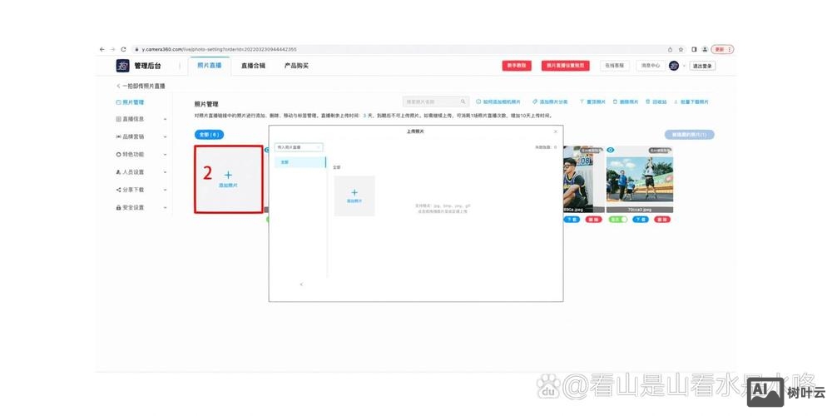
Task: Expand the 直播信息 sidebar section
Action: tap(141, 119)
